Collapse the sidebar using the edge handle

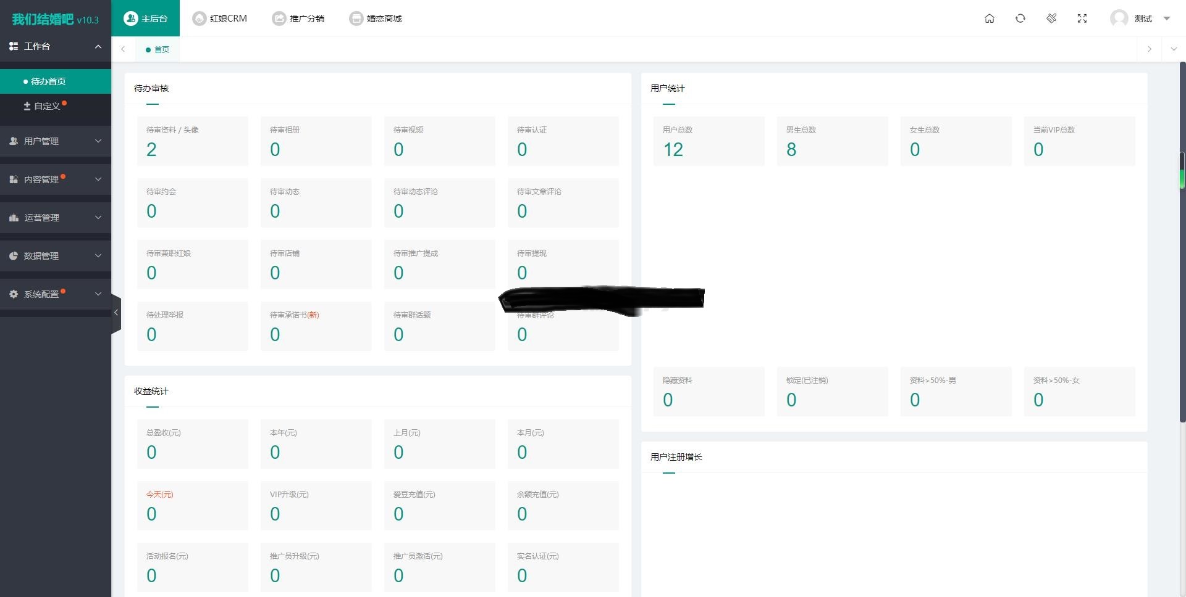[116, 313]
